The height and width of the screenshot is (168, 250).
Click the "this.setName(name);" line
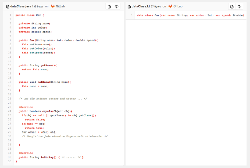click(37, 45)
